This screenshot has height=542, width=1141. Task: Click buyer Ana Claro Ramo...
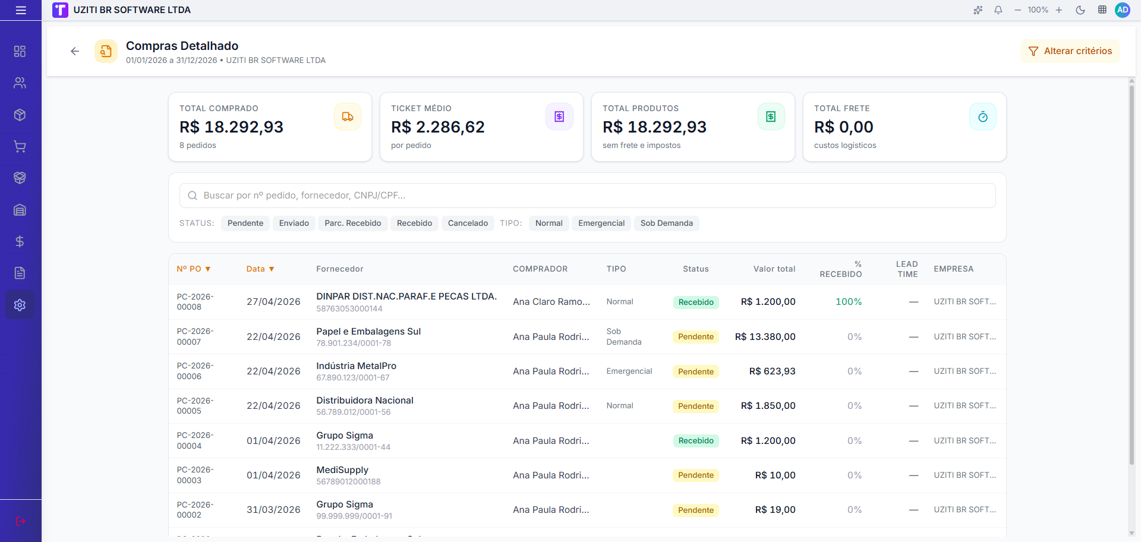coord(551,302)
